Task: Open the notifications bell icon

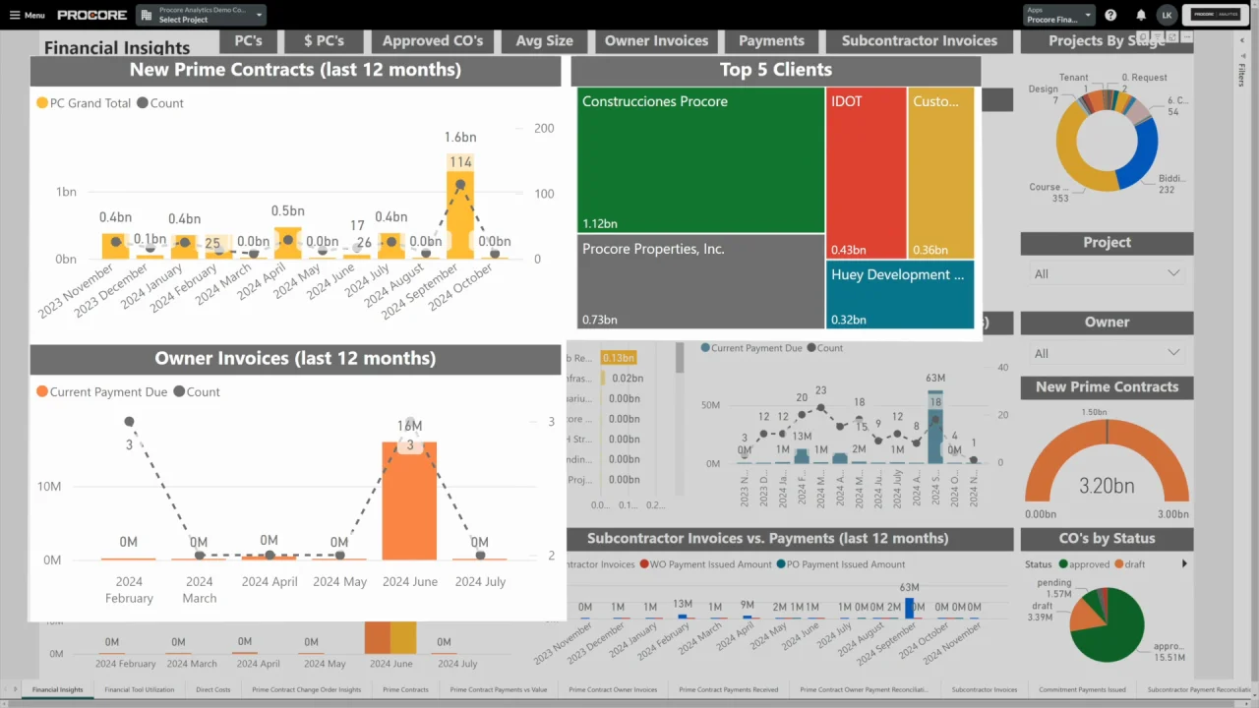Action: 1140,15
